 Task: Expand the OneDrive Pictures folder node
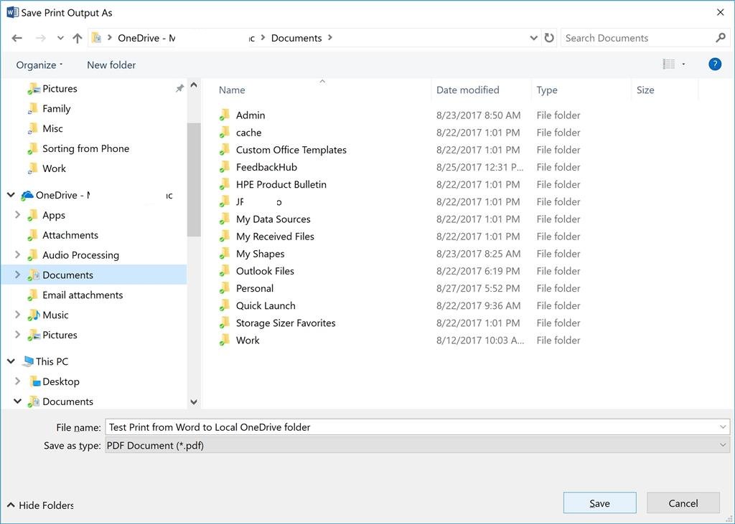point(17,334)
